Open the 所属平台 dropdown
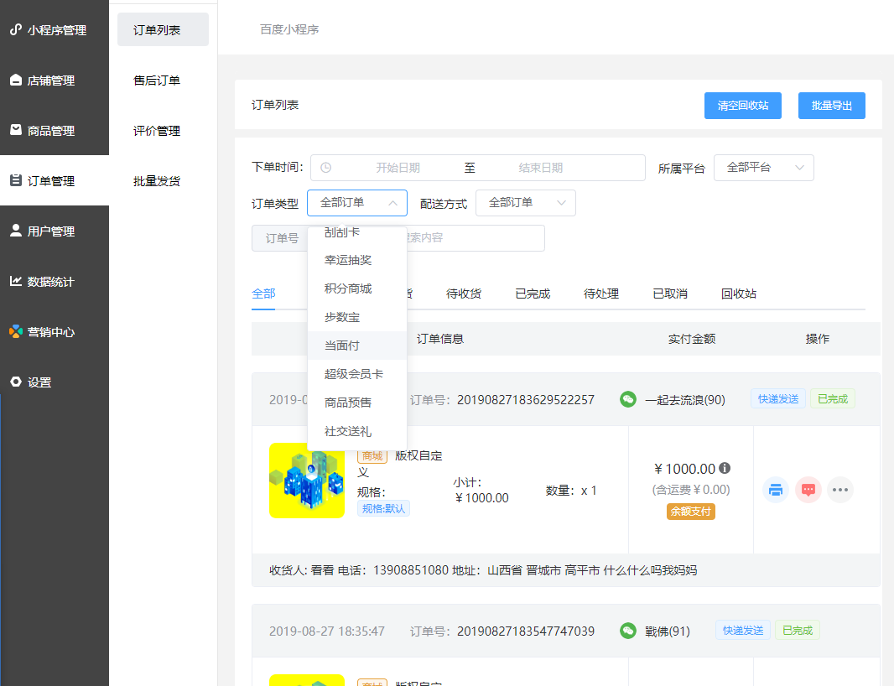The height and width of the screenshot is (686, 894). pos(764,168)
